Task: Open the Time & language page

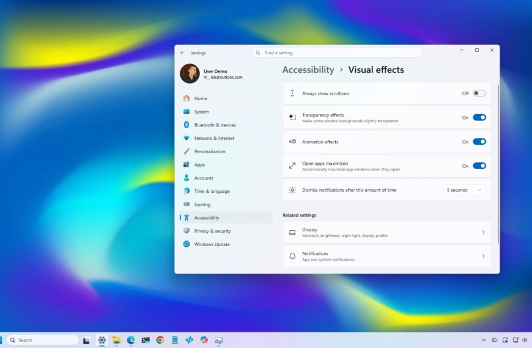Action: [226, 191]
